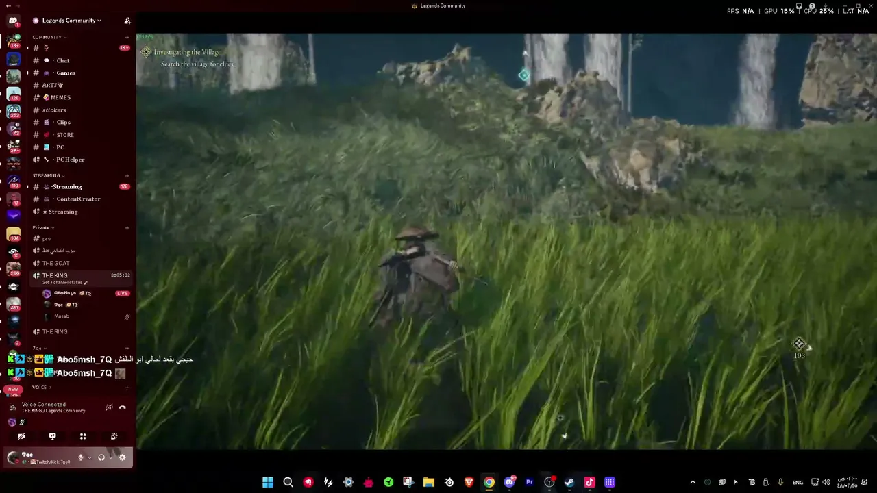Toggle noise suppression icon in voice panel
Screen dimensions: 877x493
(109, 407)
